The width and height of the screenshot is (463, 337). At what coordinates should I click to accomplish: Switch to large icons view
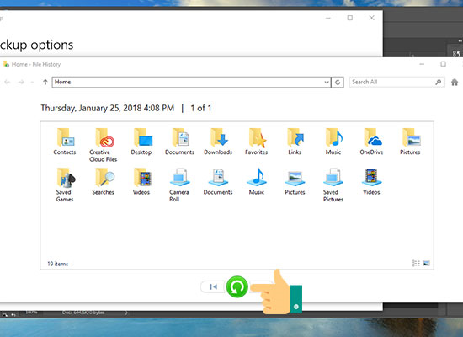(426, 263)
